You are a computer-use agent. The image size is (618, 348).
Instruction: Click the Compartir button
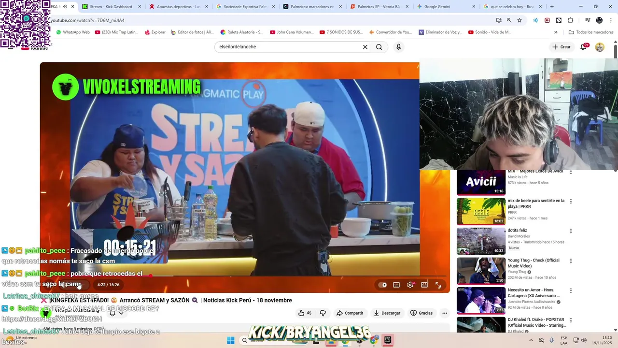[350, 313]
